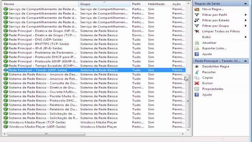The width and height of the screenshot is (252, 142).
Task: Select row Sistema de Rede Básico - Anúncio de Rot...
Action: click(x=94, y=79)
